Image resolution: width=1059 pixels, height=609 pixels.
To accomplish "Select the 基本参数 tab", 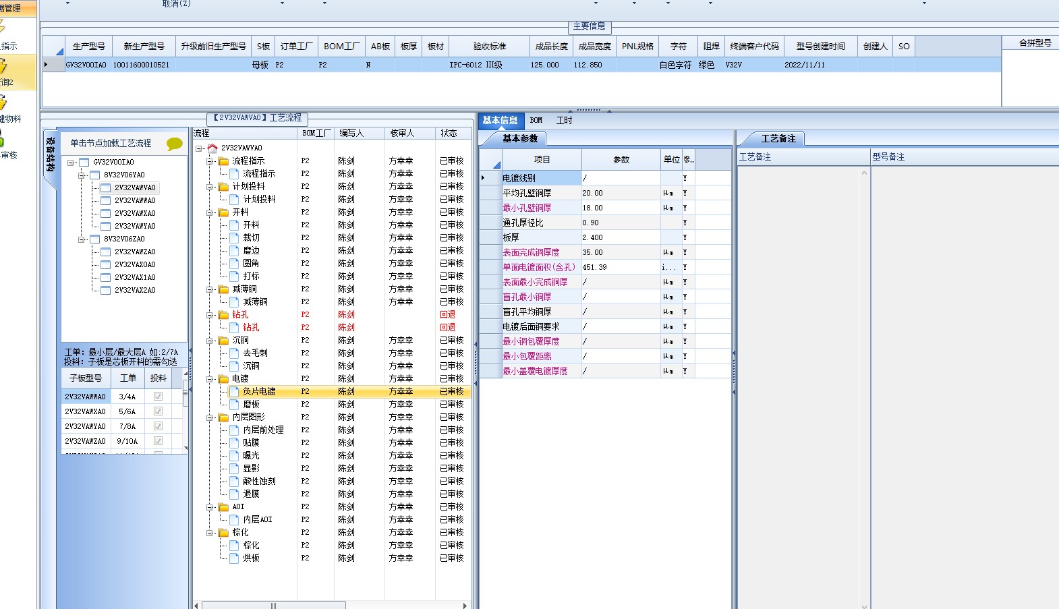I will pos(519,138).
